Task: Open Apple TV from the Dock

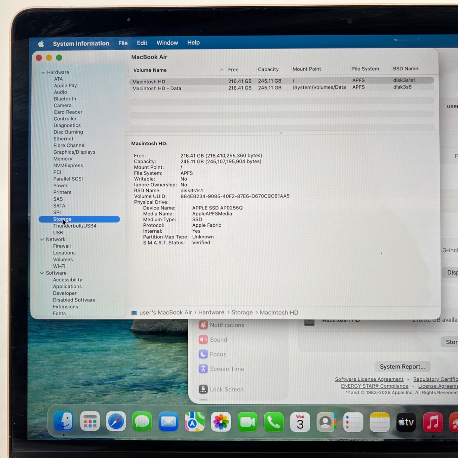Action: pos(406,422)
